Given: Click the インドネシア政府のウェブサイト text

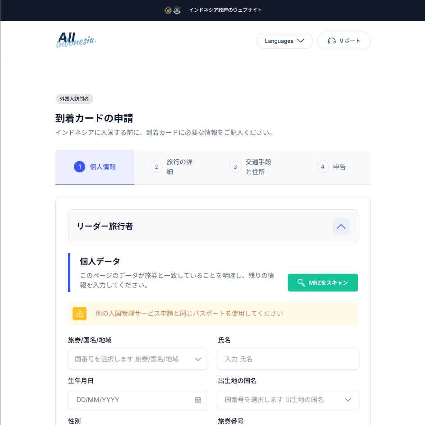Looking at the screenshot, I should coord(225,10).
